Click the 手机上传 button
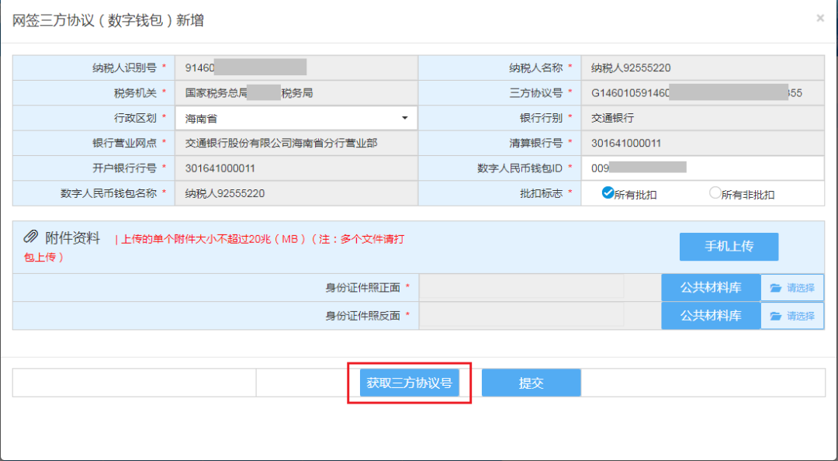The height and width of the screenshot is (461, 838). (729, 246)
